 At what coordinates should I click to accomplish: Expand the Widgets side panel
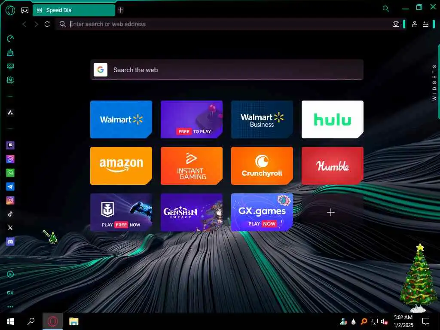tap(435, 82)
